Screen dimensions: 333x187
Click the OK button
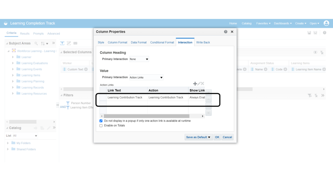click(217, 137)
